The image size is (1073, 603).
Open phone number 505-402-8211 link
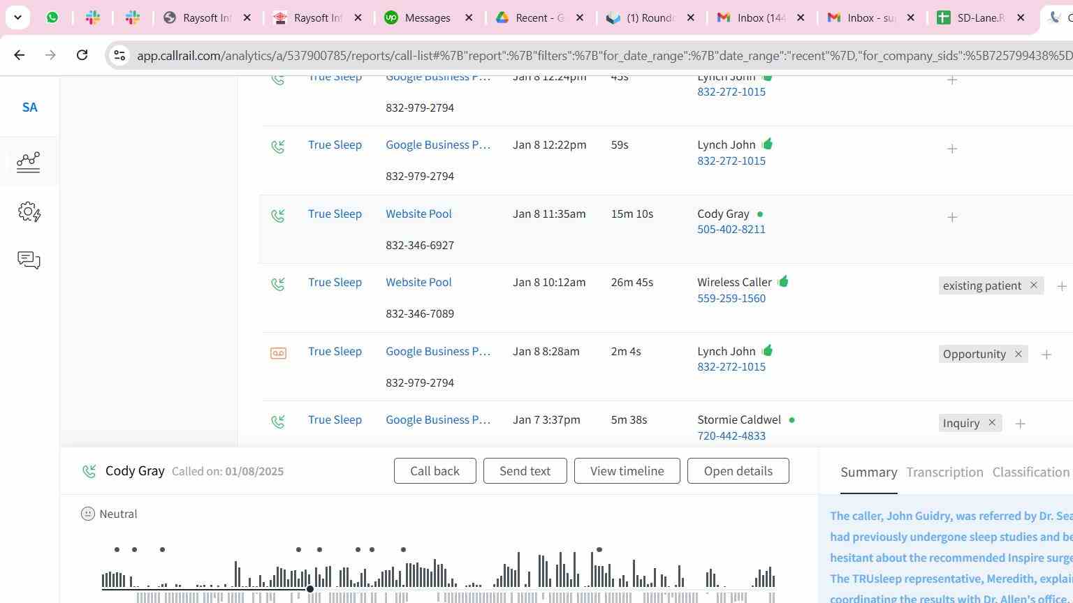[x=731, y=230]
